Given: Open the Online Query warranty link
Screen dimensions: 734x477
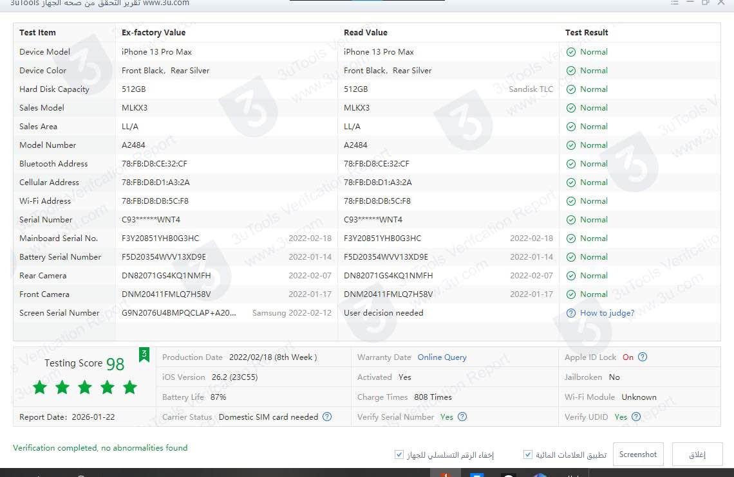Looking at the screenshot, I should pyautogui.click(x=442, y=357).
